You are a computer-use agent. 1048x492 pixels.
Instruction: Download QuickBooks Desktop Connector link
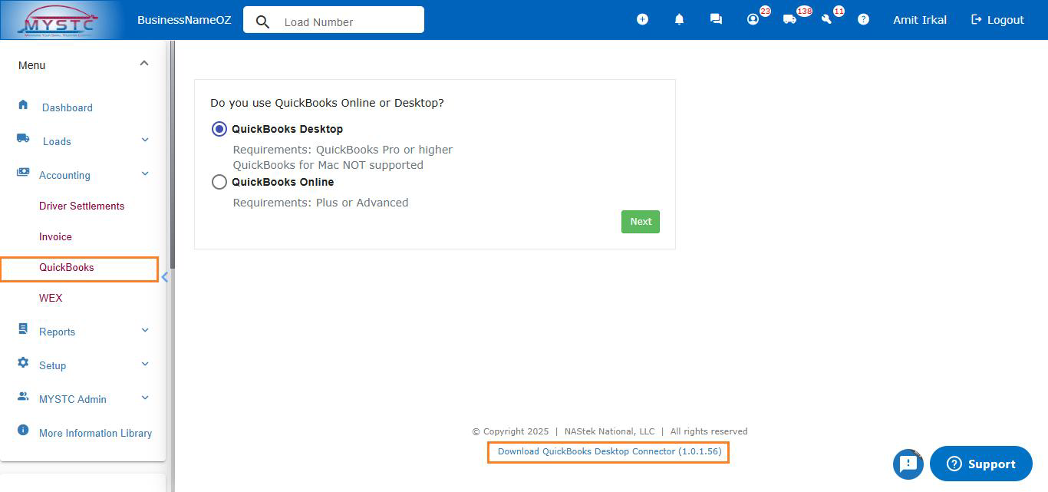coord(609,451)
